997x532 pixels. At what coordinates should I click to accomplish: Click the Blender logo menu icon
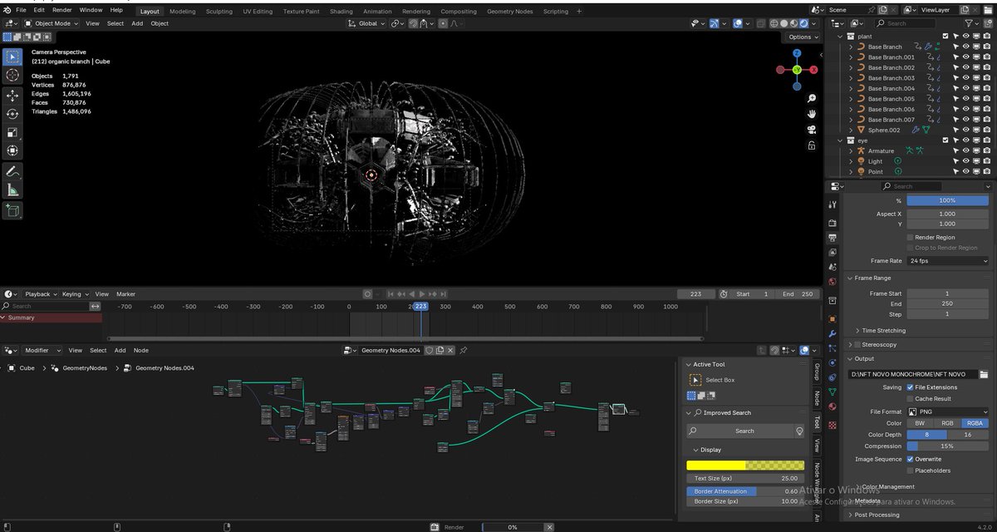tap(7, 10)
